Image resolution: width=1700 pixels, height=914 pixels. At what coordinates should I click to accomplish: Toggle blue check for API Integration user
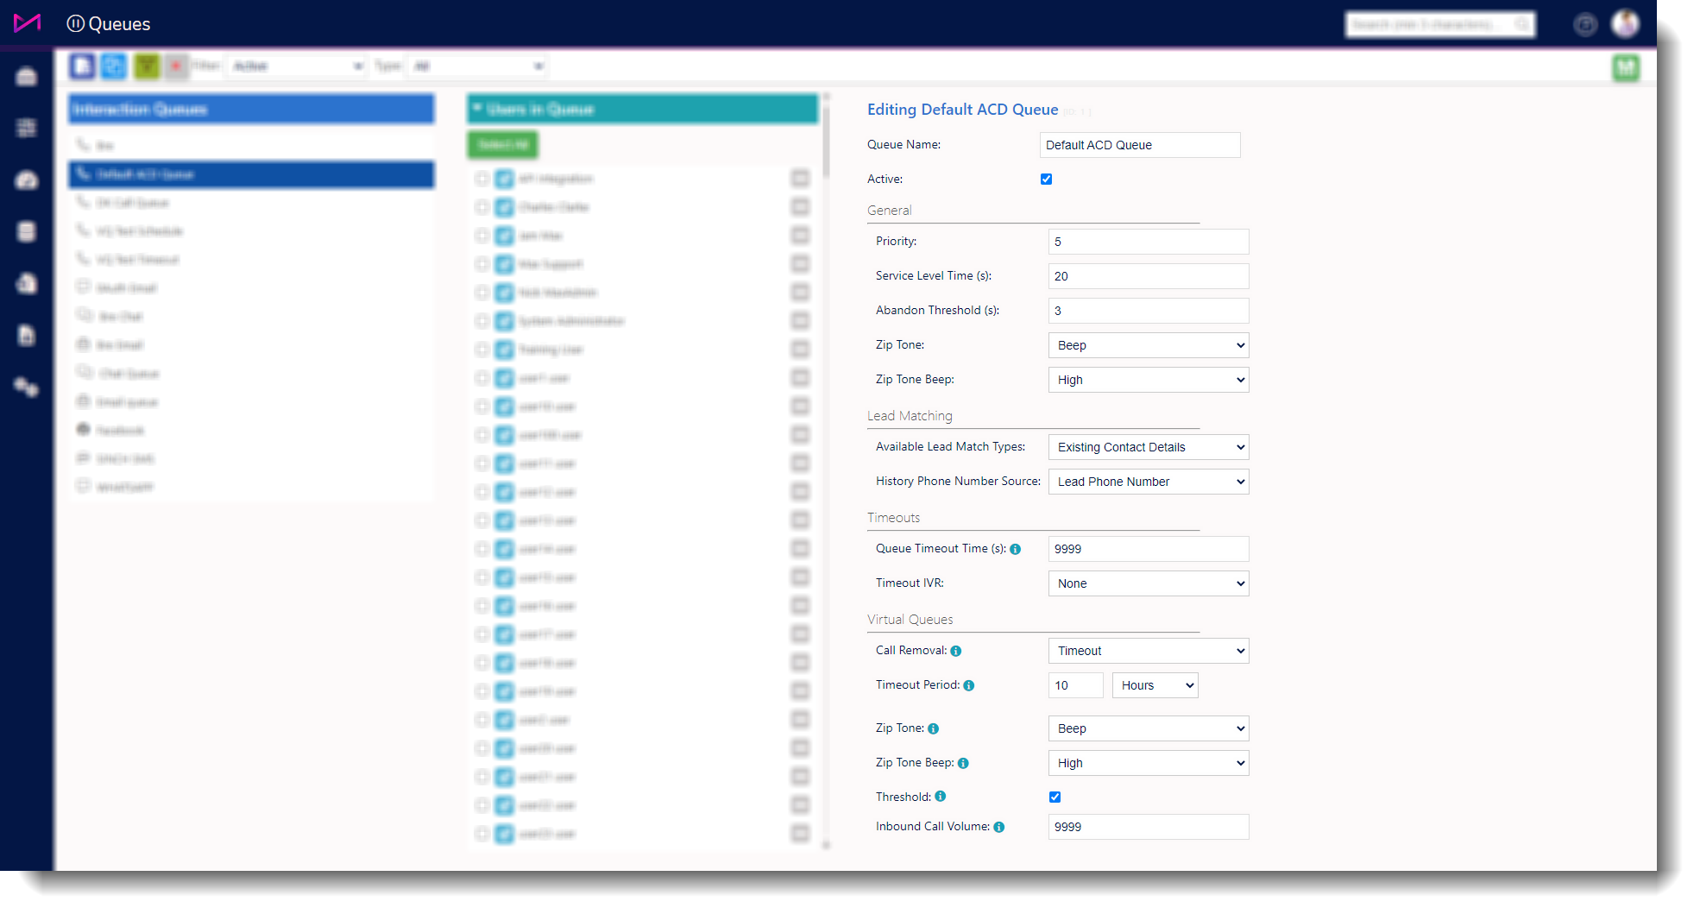[x=505, y=179]
